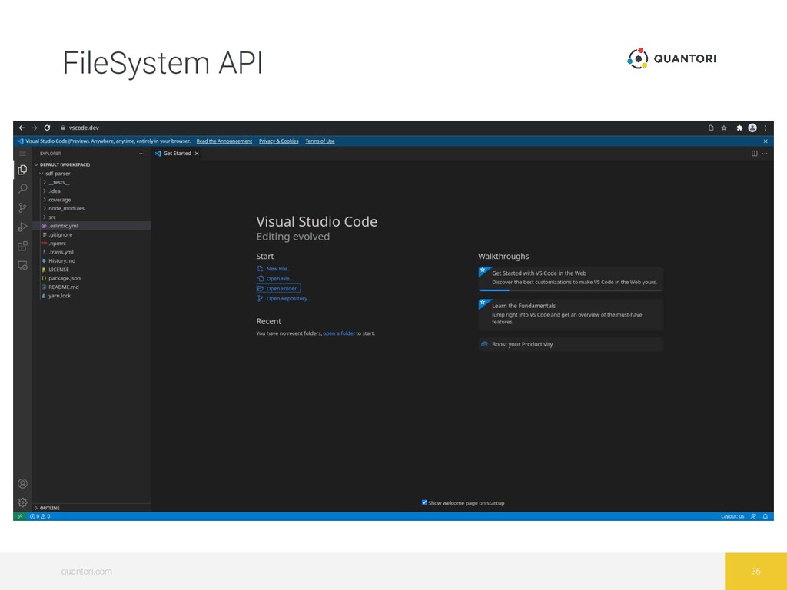Click New File... link

tap(274, 269)
